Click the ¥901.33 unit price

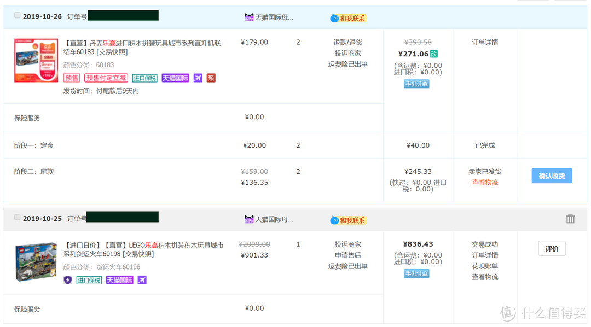[254, 255]
